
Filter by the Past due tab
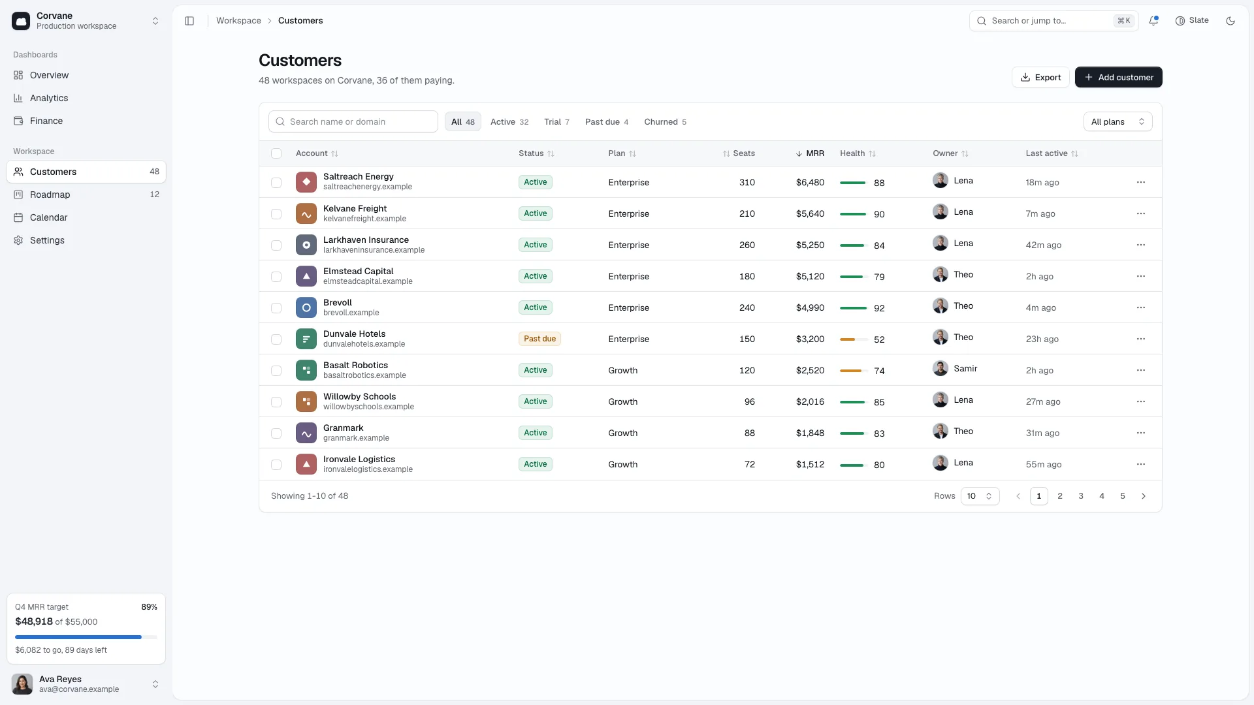tap(607, 121)
